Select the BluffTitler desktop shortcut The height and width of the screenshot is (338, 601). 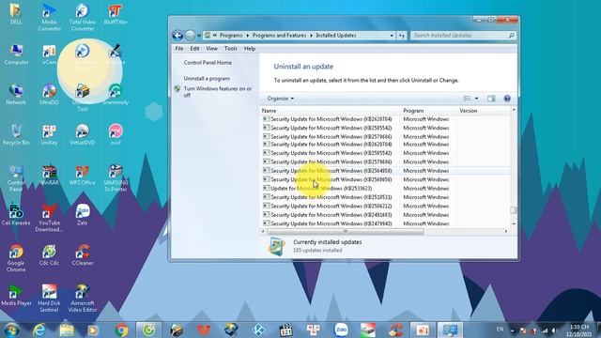[x=116, y=14]
